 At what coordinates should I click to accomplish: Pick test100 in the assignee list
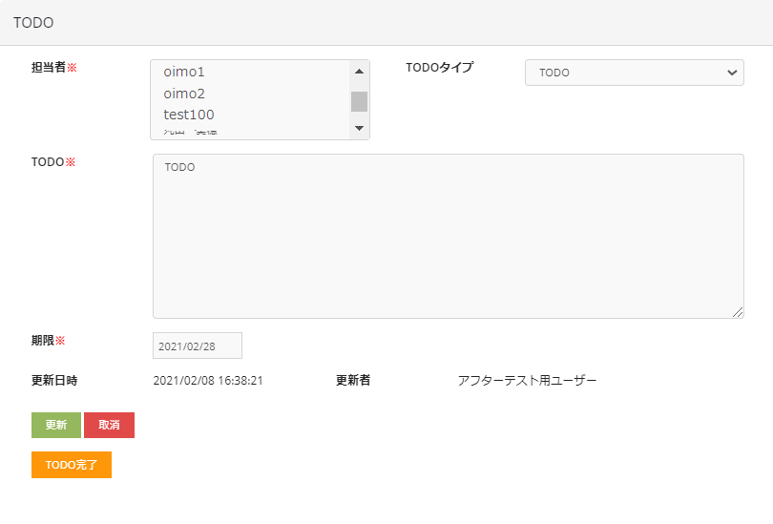[x=189, y=115]
